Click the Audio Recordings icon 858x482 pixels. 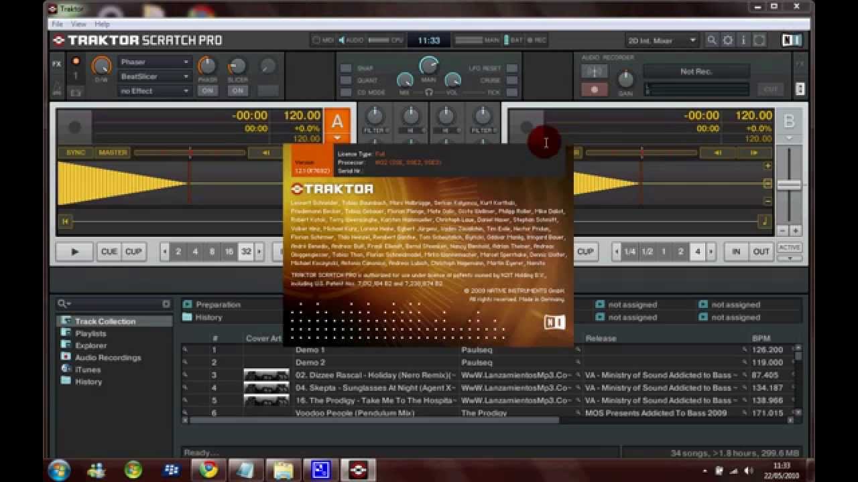coord(66,357)
